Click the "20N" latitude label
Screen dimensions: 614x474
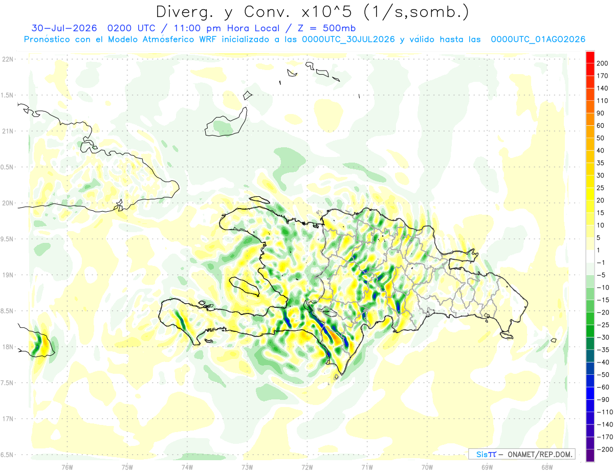(7, 203)
